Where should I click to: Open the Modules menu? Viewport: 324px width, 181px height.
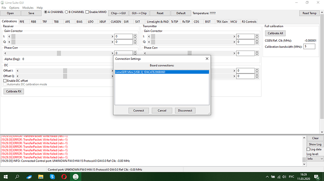28,7
